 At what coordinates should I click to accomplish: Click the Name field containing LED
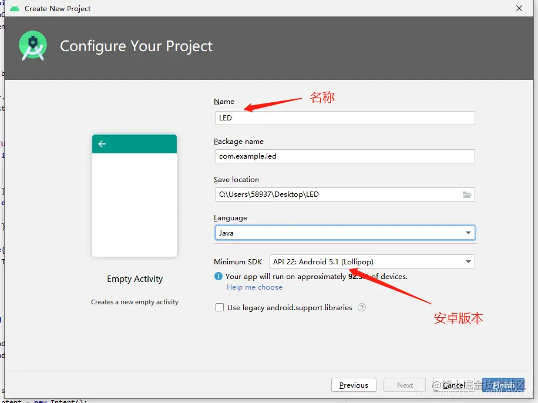pyautogui.click(x=345, y=117)
